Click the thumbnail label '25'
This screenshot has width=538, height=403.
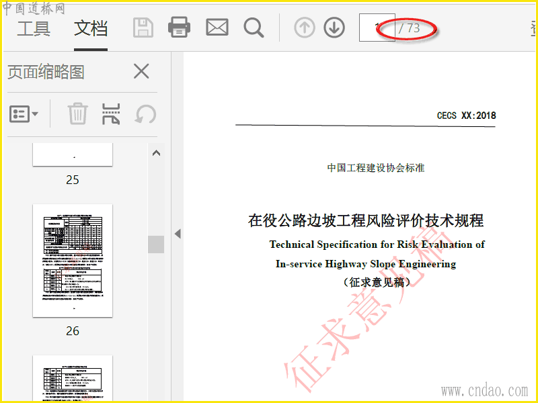(73, 179)
